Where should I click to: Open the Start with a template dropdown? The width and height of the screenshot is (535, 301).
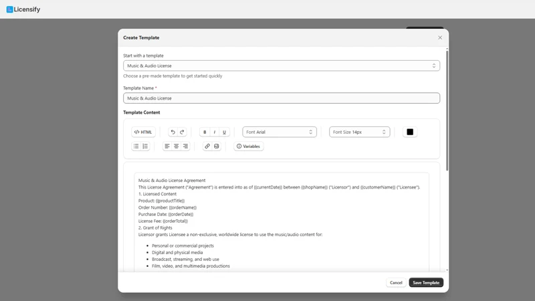(282, 66)
